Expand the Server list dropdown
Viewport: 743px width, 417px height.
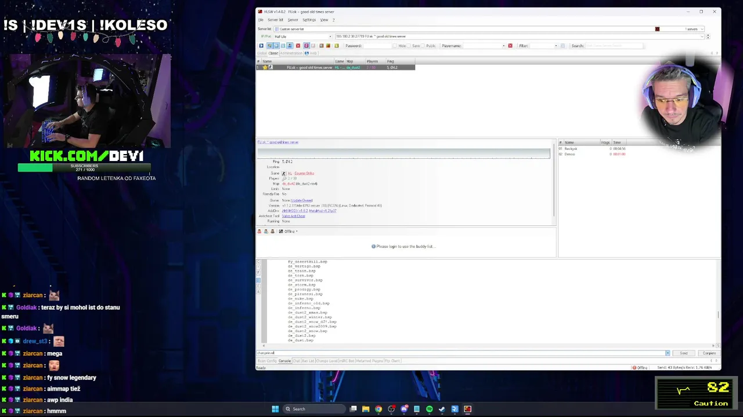pos(702,29)
